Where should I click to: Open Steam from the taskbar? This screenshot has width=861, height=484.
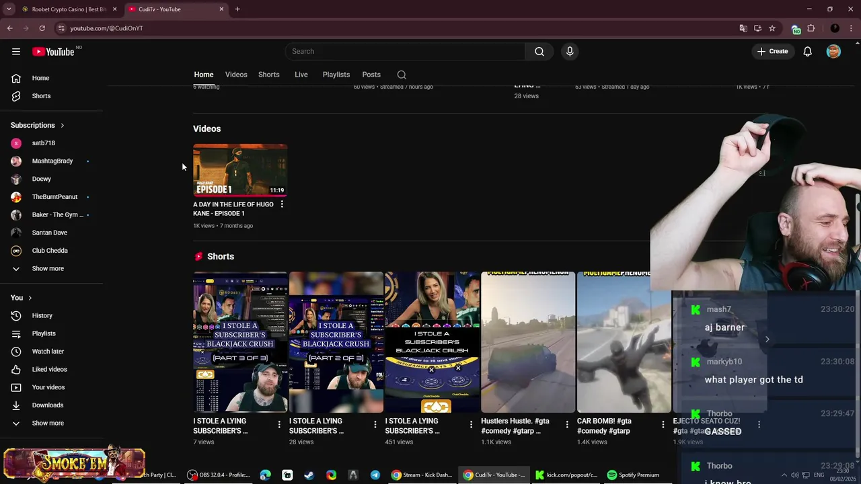(x=309, y=475)
